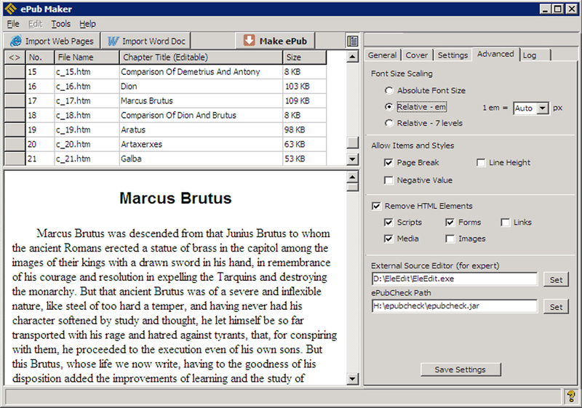Screen dimensions: 582x408
Task: Enable the Negative Value checkbox
Action: click(x=388, y=180)
